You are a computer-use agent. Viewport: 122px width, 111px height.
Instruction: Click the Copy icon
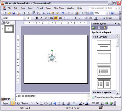(48, 13)
